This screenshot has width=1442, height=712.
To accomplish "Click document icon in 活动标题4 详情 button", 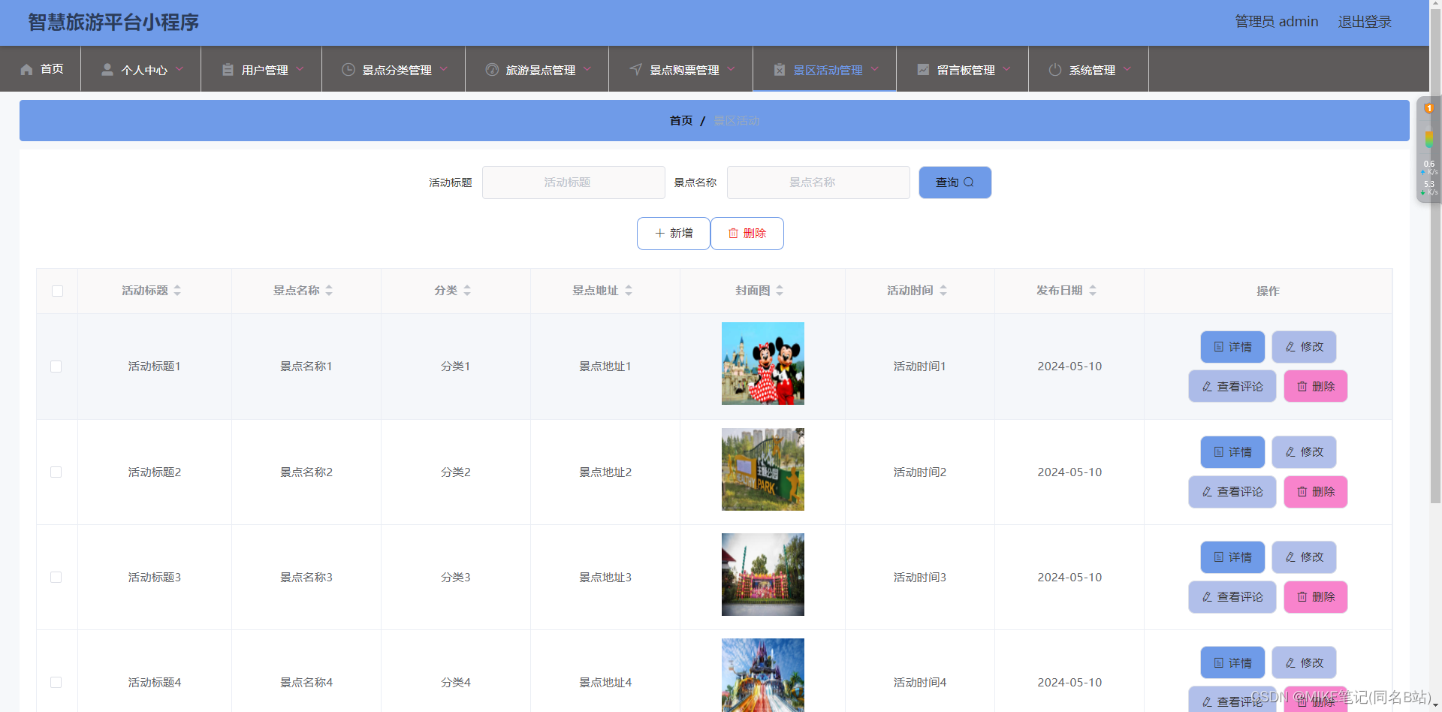I will click(1219, 663).
